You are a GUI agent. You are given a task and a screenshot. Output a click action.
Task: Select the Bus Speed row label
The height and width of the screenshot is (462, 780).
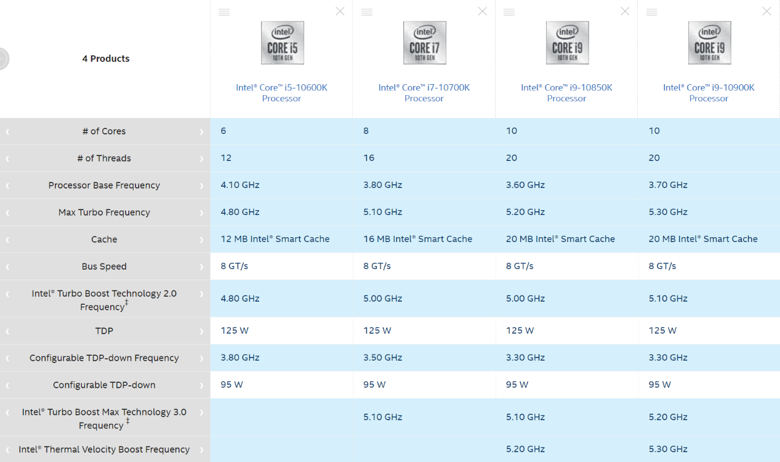click(x=104, y=267)
